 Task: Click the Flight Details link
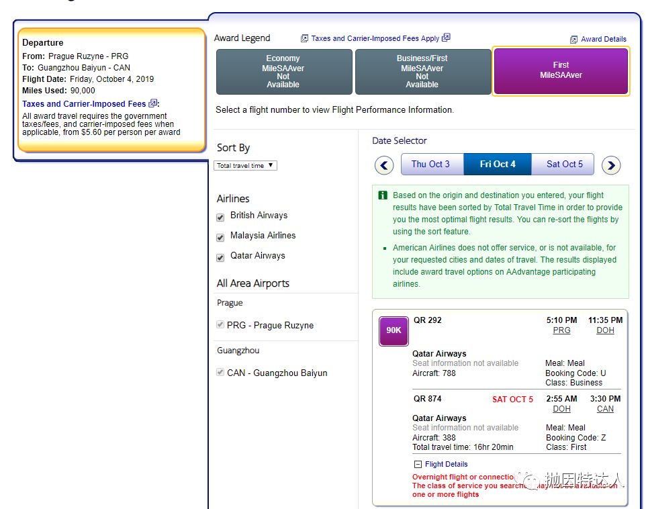click(x=446, y=465)
